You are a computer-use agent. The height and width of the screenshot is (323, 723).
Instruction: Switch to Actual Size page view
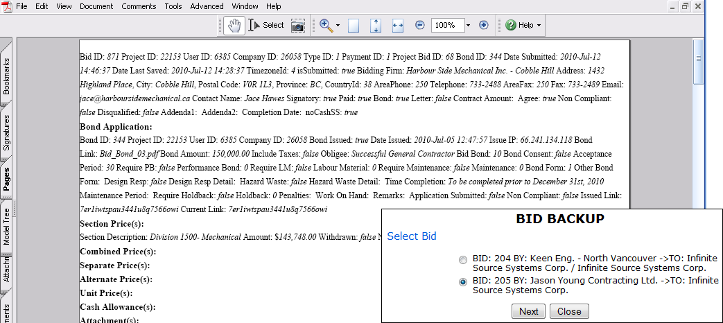point(354,25)
